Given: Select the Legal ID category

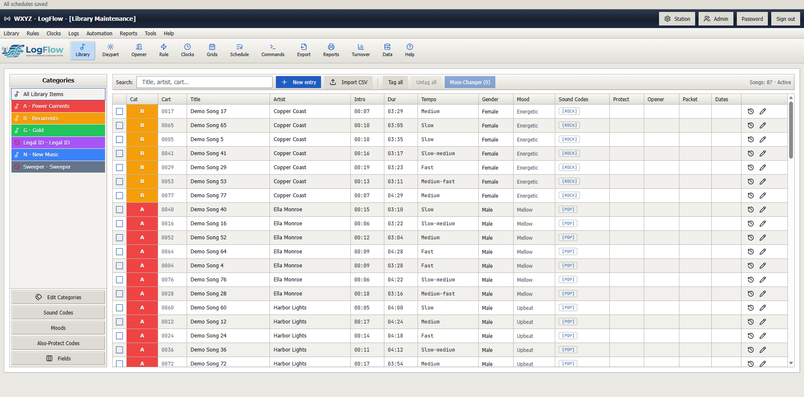Looking at the screenshot, I should point(58,143).
